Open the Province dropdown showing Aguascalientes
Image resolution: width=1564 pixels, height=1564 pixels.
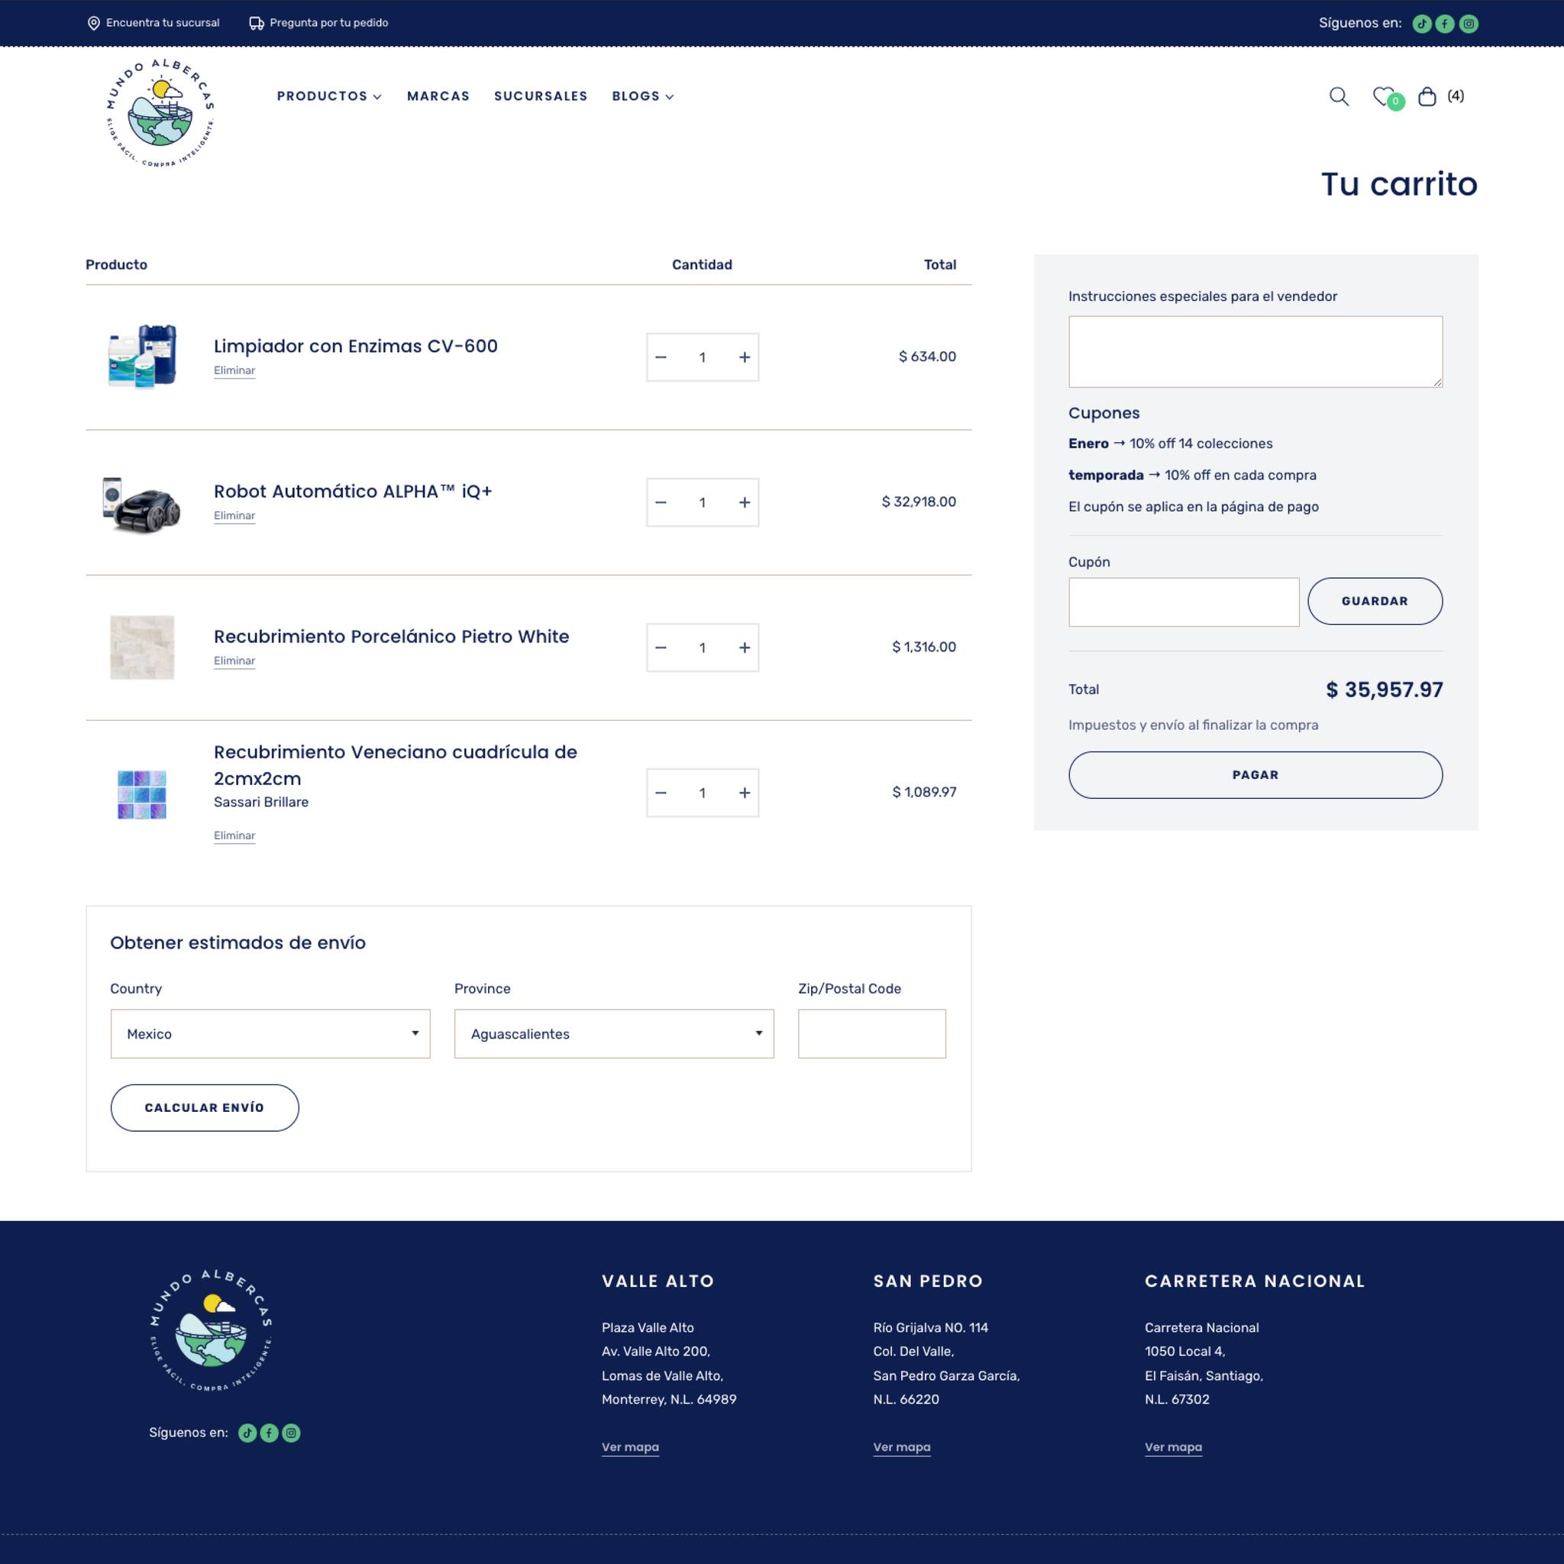614,1034
